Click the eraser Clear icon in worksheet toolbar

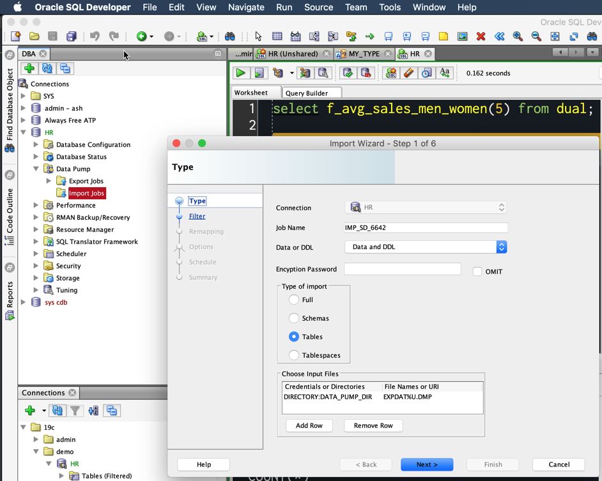408,73
